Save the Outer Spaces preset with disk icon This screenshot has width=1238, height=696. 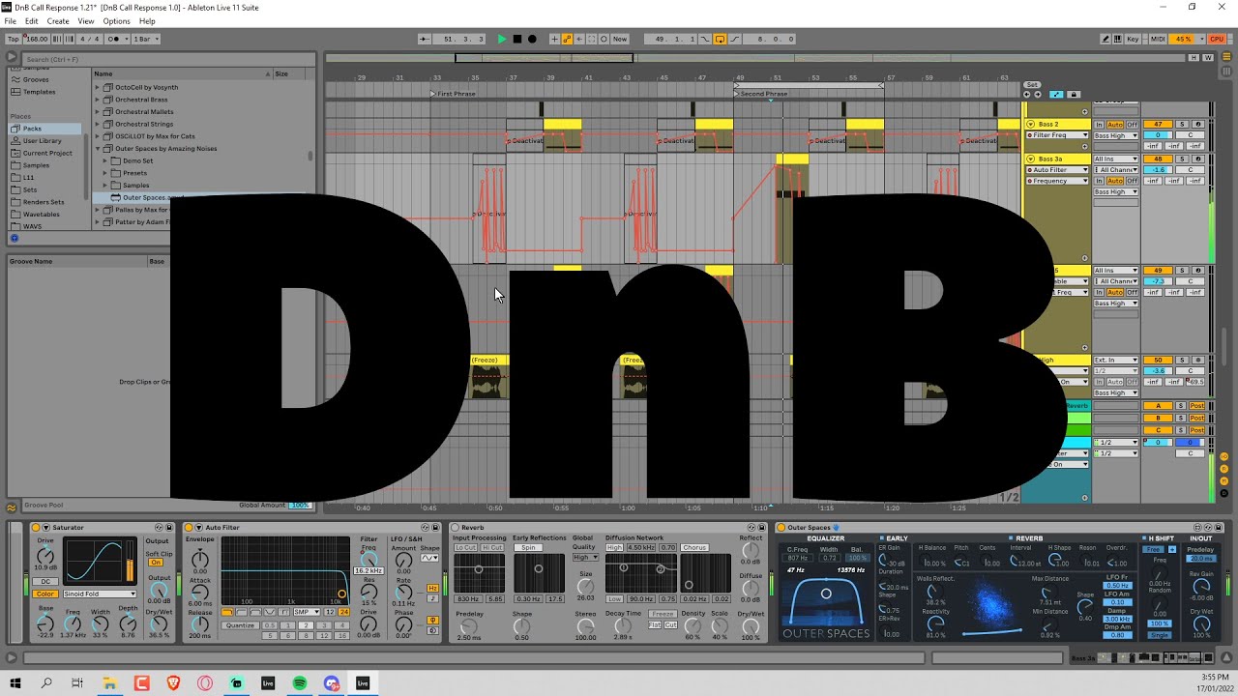point(1217,528)
